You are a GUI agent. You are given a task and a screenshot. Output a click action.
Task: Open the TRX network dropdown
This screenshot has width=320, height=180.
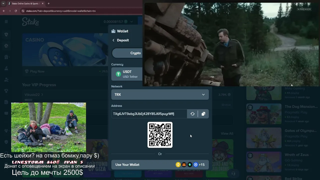160,95
